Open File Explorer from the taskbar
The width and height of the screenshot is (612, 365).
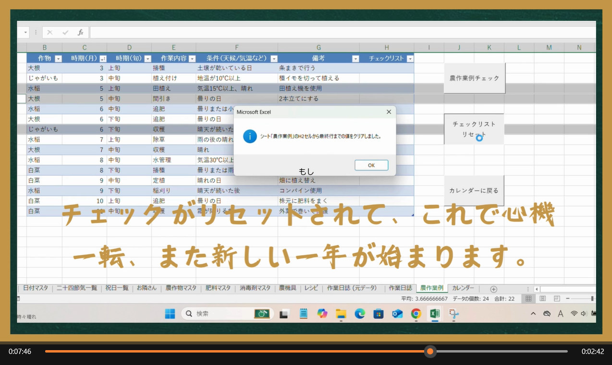click(341, 314)
